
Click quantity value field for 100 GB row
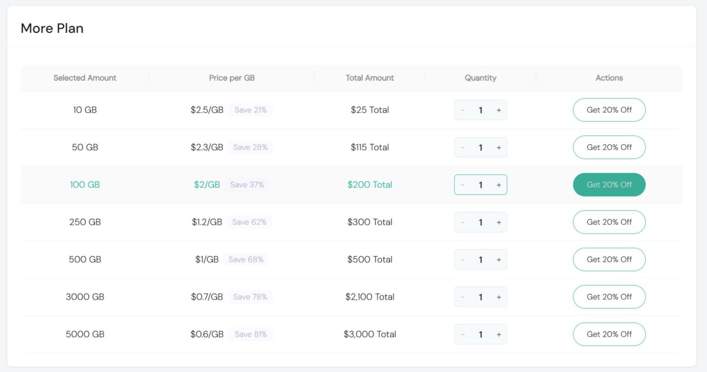coord(481,185)
